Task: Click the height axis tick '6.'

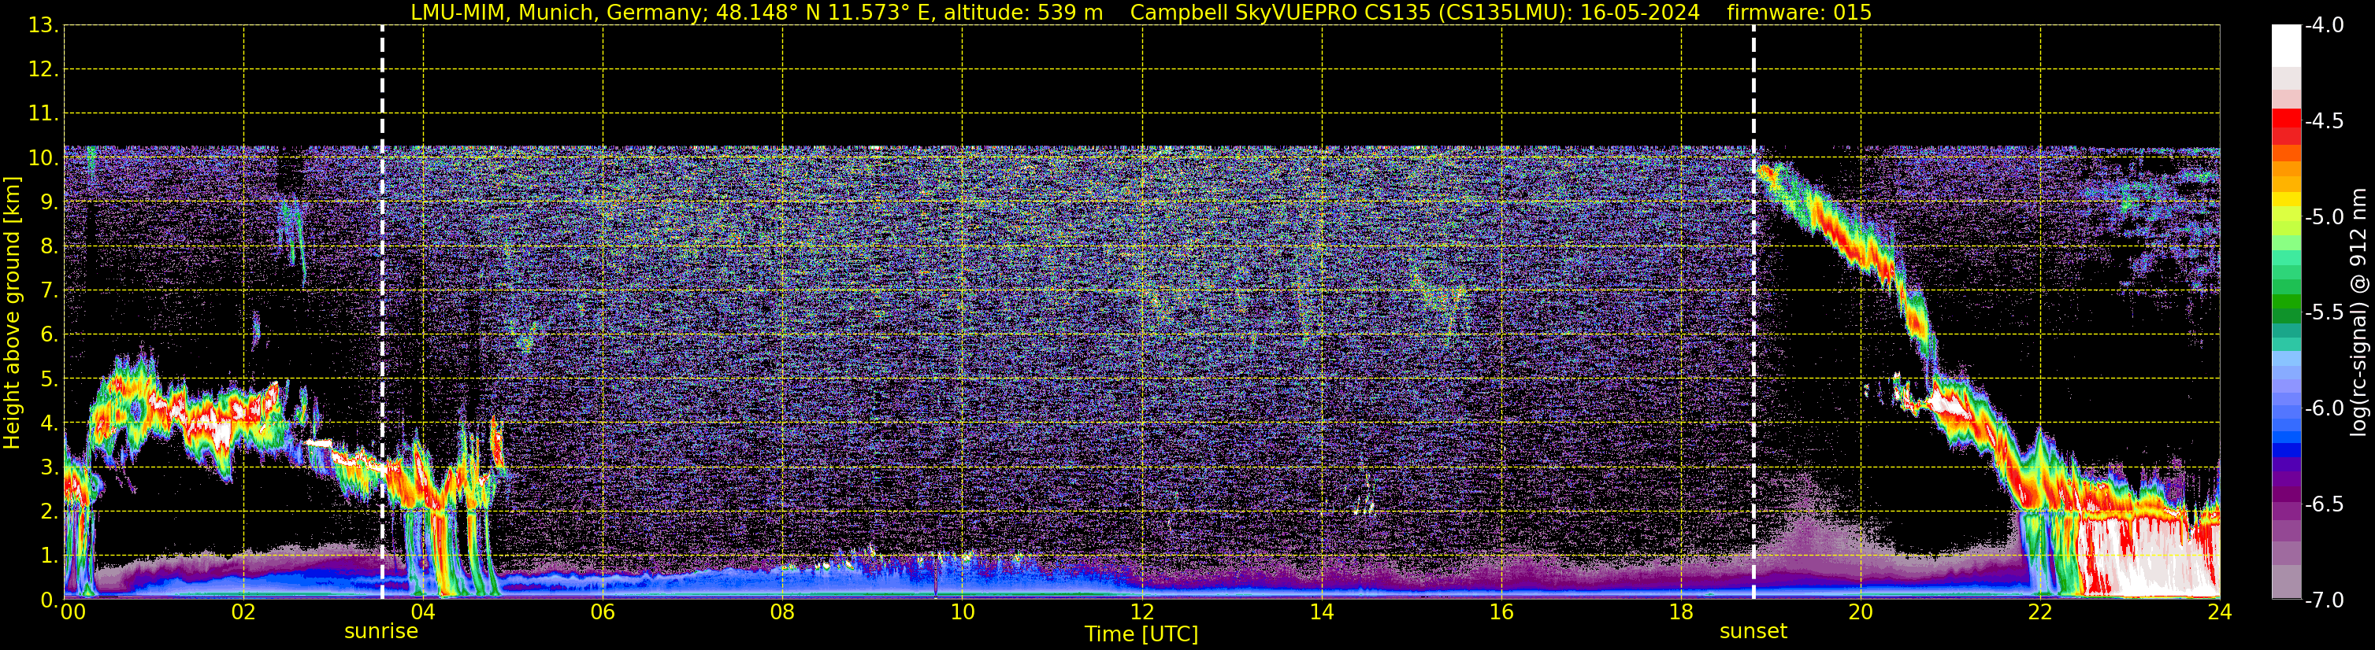Action: [49, 335]
